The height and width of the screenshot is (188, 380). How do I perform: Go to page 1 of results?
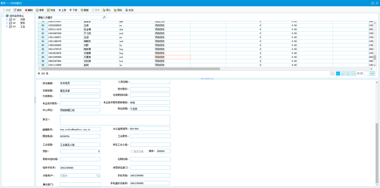(x=338, y=74)
